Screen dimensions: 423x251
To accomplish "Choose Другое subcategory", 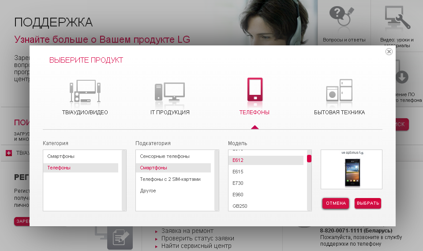I will point(173,191).
